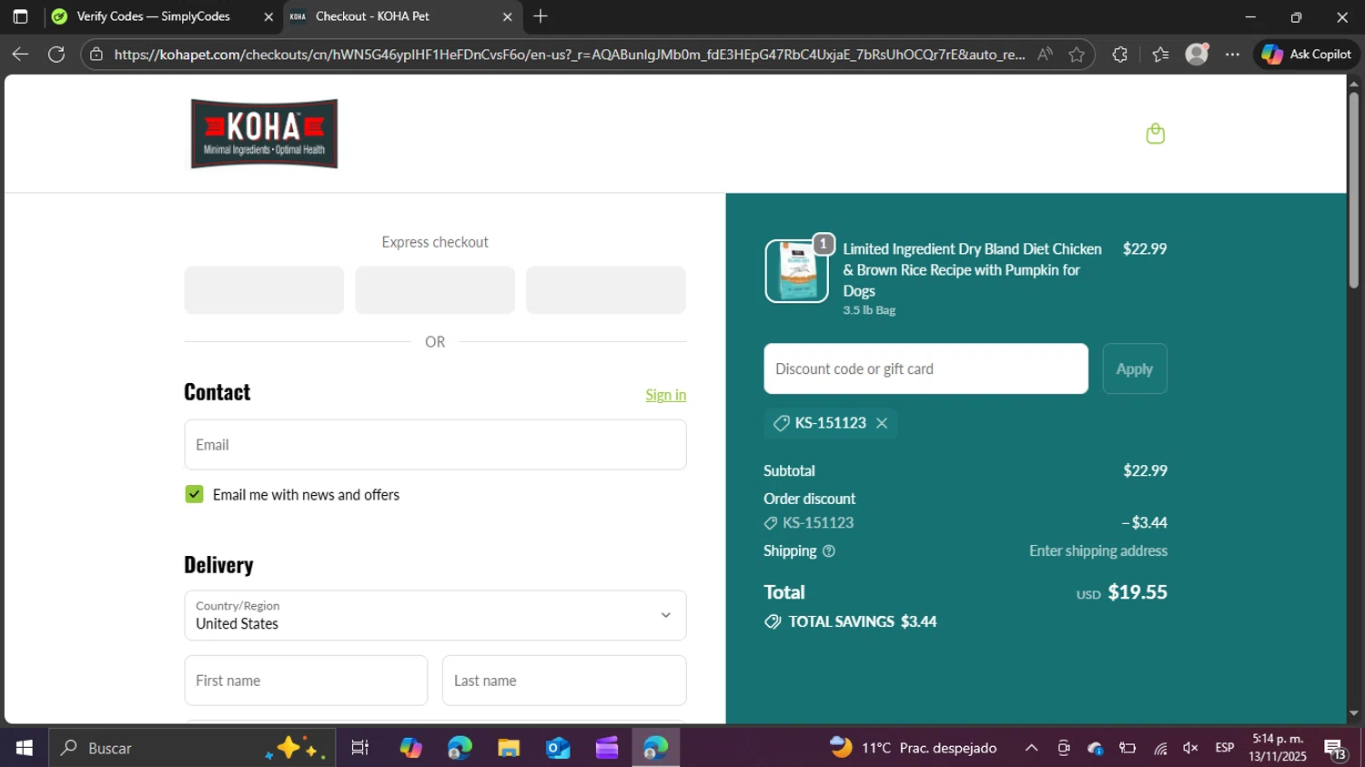Open Outlook from taskbar
This screenshot has height=767, width=1365.
(558, 748)
